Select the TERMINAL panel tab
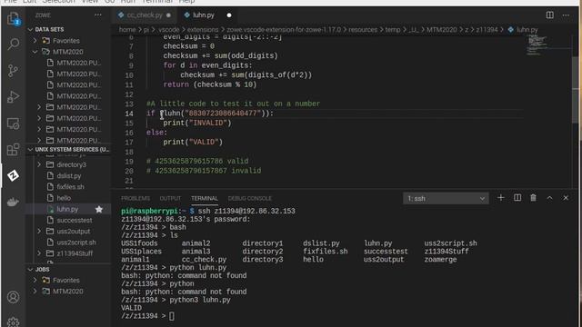 click(205, 199)
